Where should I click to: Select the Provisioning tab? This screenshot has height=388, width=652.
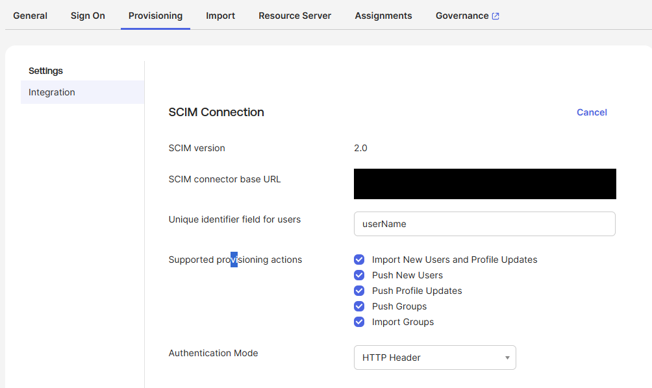[155, 16]
